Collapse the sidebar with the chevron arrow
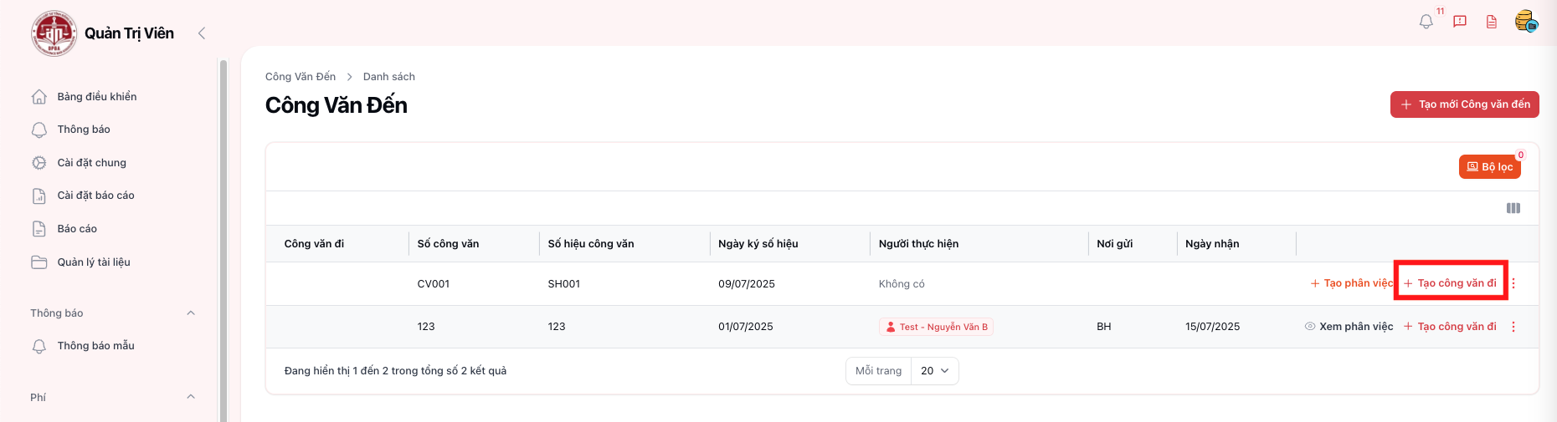The image size is (1557, 422). pyautogui.click(x=202, y=33)
